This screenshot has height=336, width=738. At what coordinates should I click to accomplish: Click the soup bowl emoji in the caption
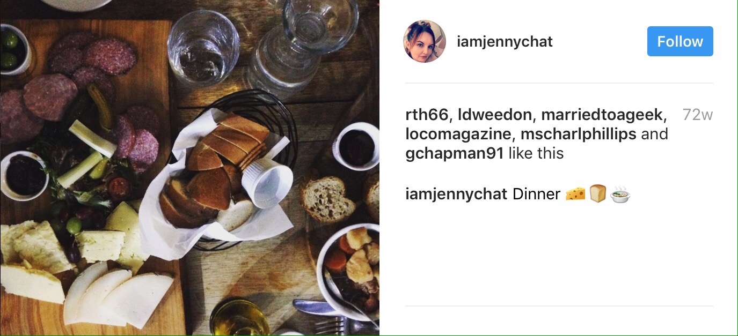[x=620, y=193]
